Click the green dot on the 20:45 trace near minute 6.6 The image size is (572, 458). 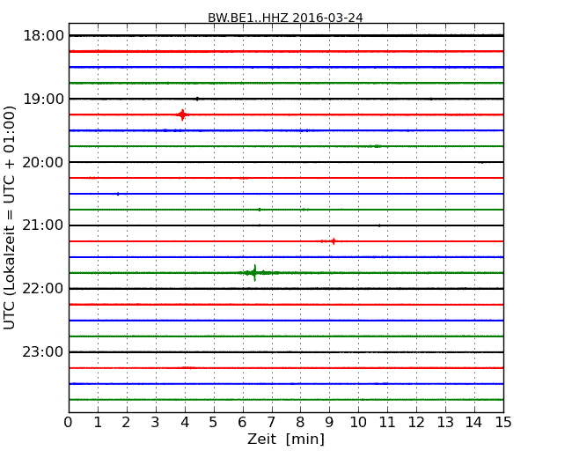[260, 210]
